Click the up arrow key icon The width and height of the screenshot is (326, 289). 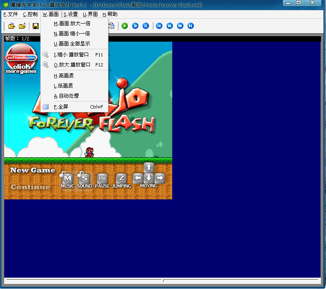pos(149,167)
